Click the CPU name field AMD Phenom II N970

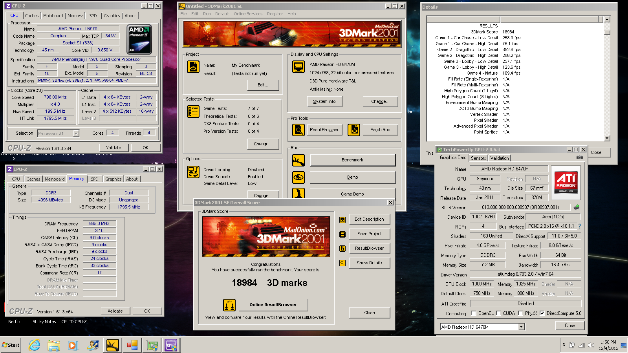click(78, 29)
